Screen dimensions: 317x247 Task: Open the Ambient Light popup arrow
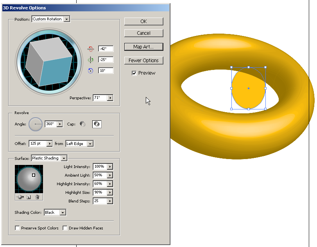110,175
